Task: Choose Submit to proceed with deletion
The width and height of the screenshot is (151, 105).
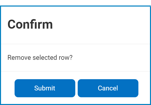Action: (45, 88)
